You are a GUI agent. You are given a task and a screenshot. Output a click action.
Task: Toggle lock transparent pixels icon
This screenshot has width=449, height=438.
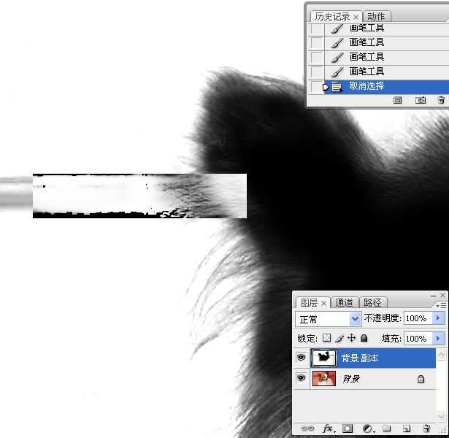point(327,338)
